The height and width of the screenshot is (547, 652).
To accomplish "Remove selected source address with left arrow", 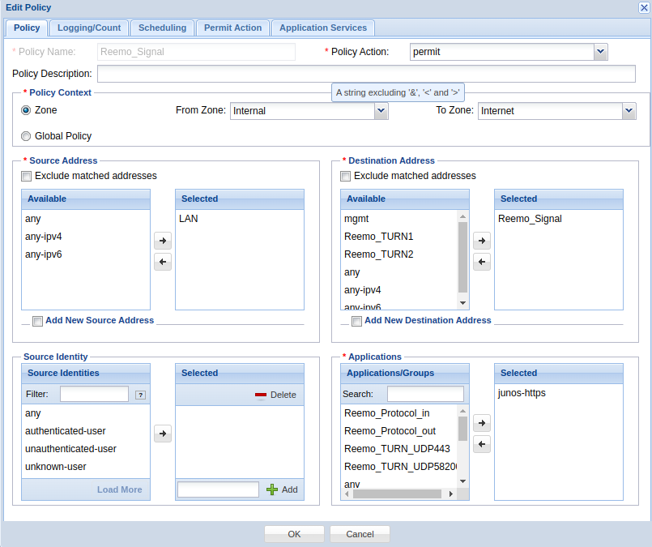I will [x=163, y=262].
